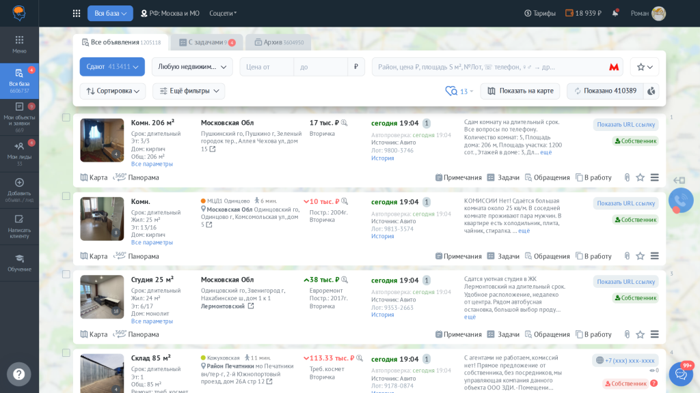This screenshot has height=393, width=700.
Task: Open 'Мои лиды' in the sidebar
Action: coord(19,145)
